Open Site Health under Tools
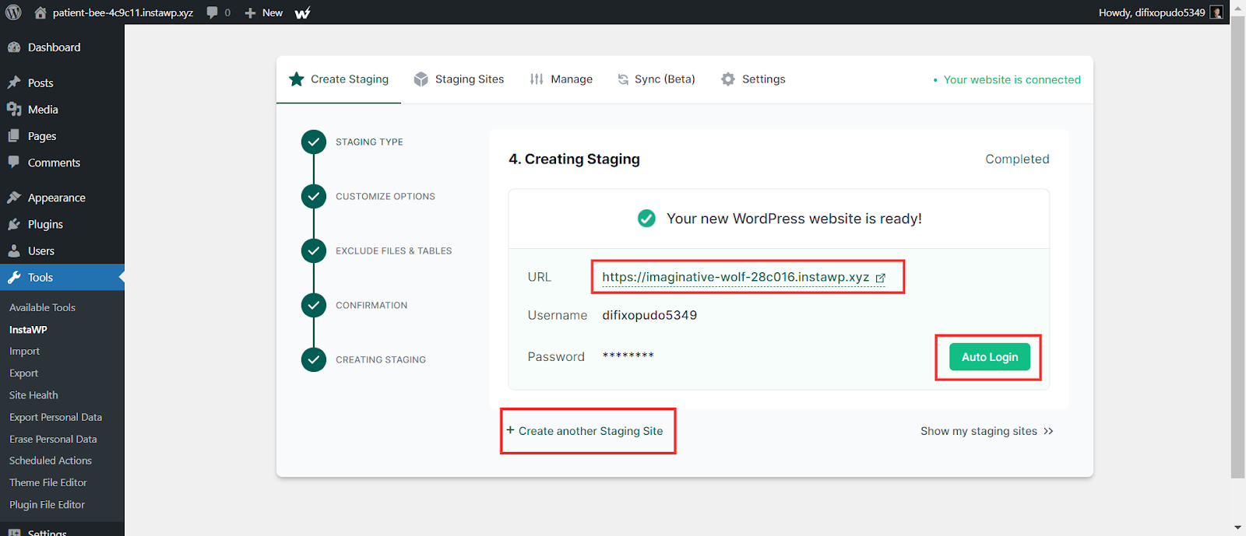Viewport: 1246px width, 536px height. (x=33, y=394)
